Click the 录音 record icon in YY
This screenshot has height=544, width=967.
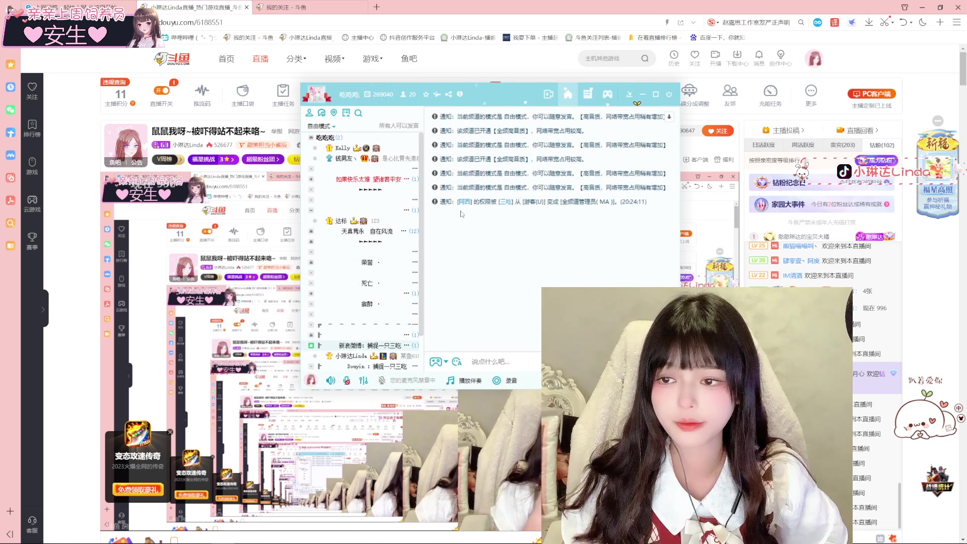point(505,381)
